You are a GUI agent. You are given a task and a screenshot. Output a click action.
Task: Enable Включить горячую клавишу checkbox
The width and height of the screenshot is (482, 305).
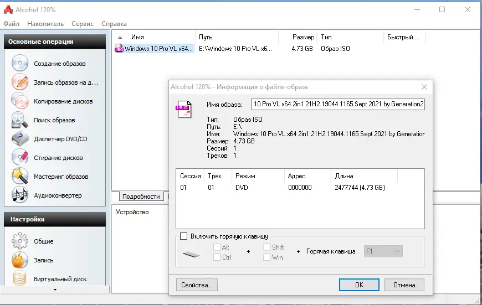click(183, 236)
